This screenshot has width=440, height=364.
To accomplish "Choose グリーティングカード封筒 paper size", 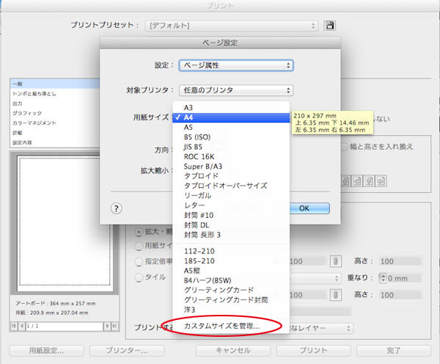I will pyautogui.click(x=231, y=300).
